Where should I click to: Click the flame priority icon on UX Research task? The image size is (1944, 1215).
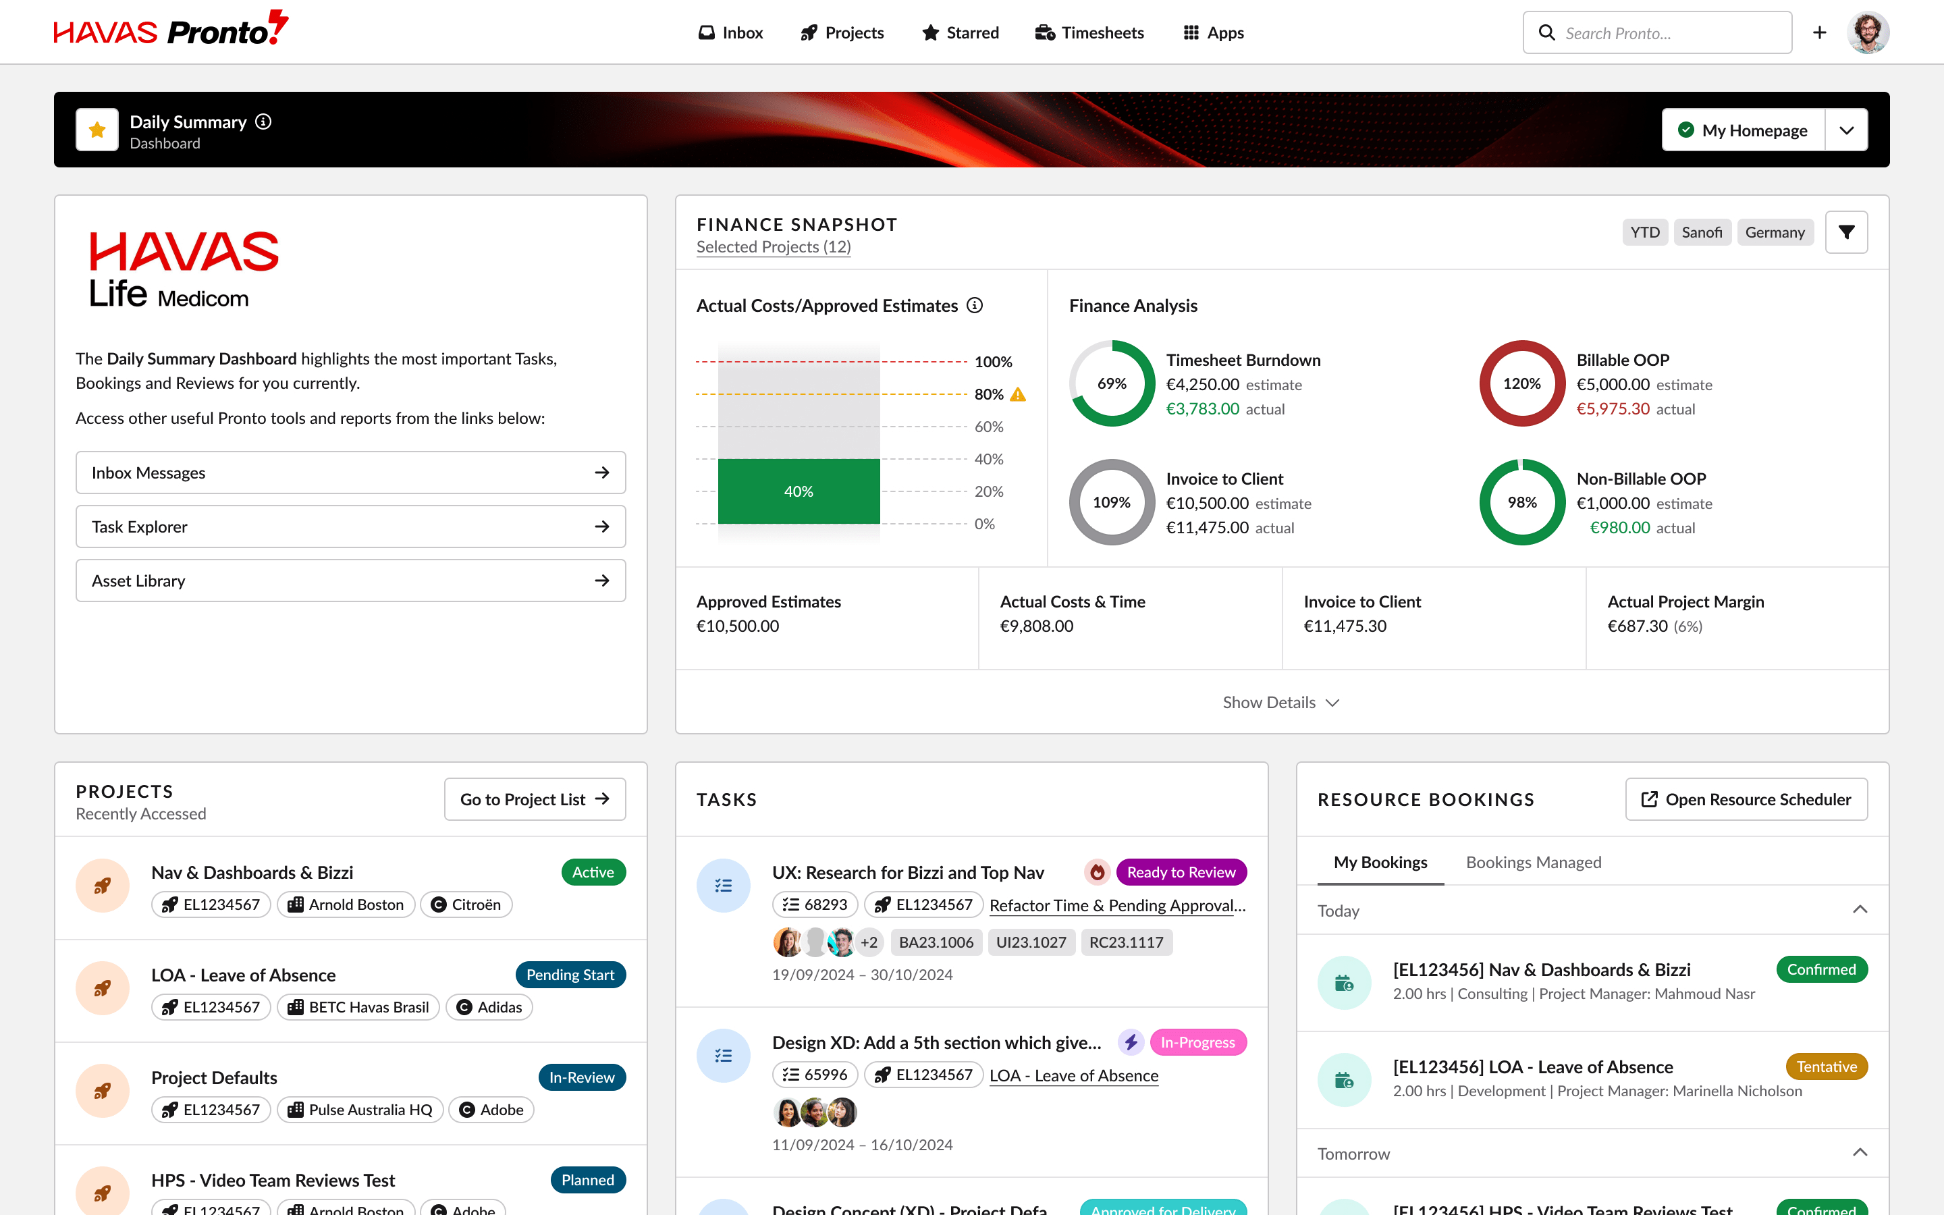click(1096, 872)
